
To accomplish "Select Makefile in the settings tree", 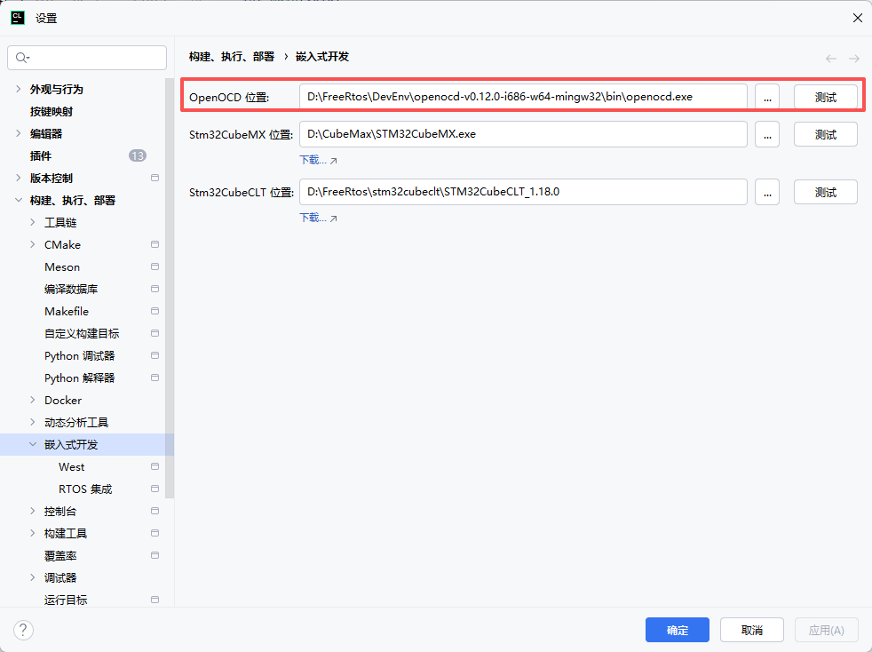I will point(67,312).
